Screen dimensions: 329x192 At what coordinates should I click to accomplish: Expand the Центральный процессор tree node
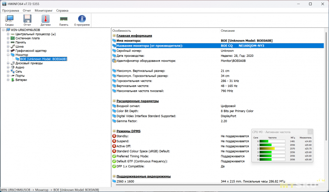8,34
